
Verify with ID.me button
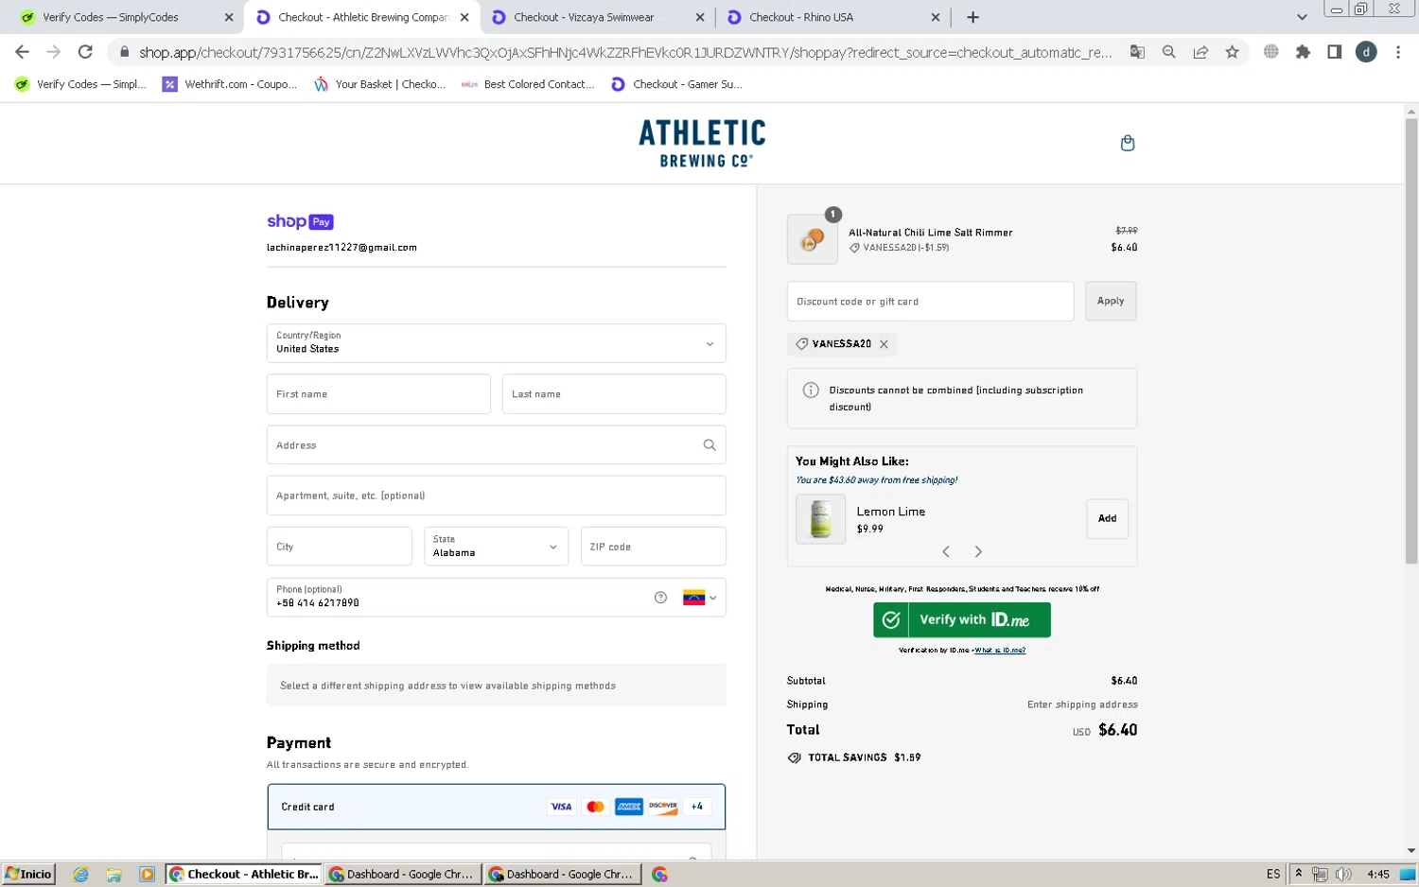pyautogui.click(x=961, y=620)
